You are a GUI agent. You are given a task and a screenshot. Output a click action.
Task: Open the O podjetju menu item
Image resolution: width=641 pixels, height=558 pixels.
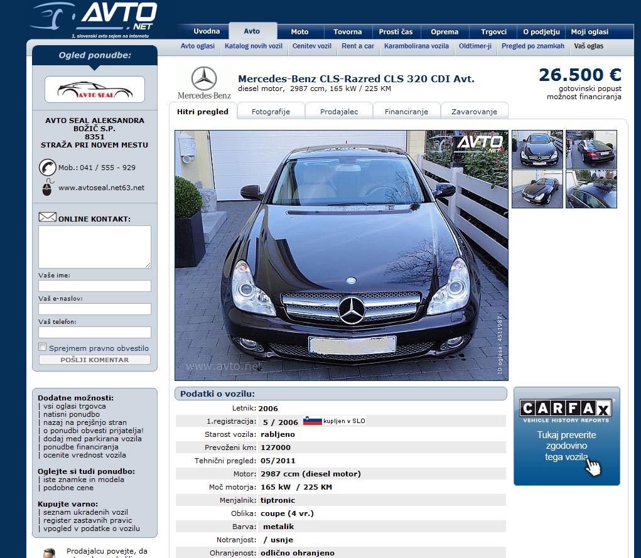pyautogui.click(x=541, y=32)
